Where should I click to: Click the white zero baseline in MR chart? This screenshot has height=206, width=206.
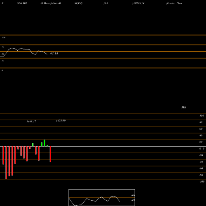pos(103,146)
